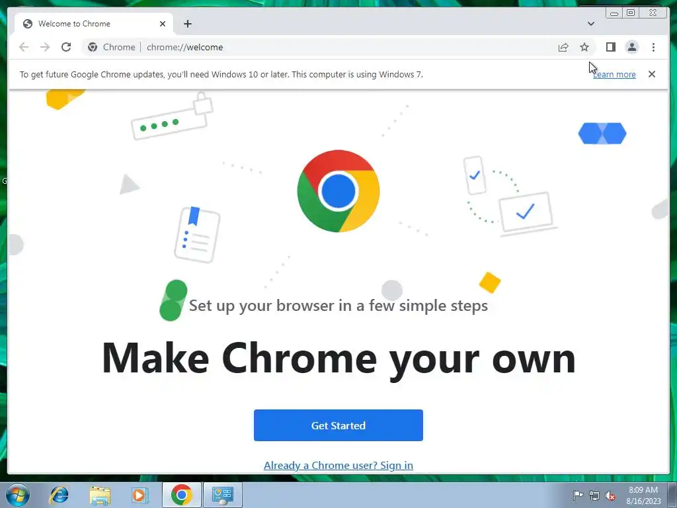Click the Set up your browser text

point(338,306)
